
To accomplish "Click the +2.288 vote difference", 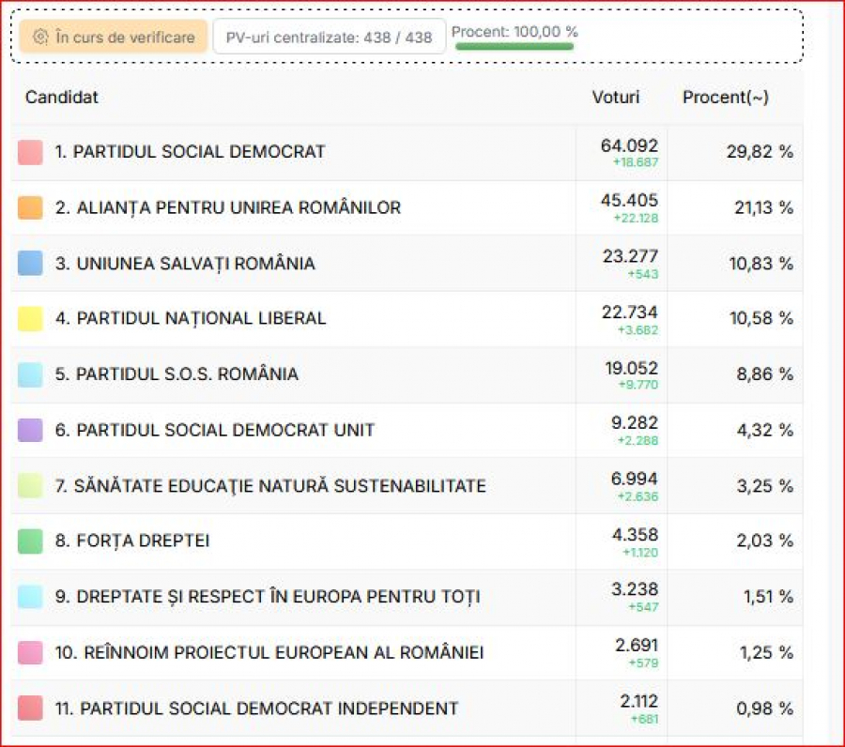I will (638, 441).
